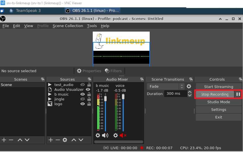Open the Edit menu
The height and width of the screenshot is (152, 243).
[x=16, y=26]
